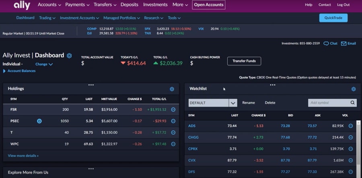Open the More menu
The width and height of the screenshot is (362, 178).
point(180,4)
